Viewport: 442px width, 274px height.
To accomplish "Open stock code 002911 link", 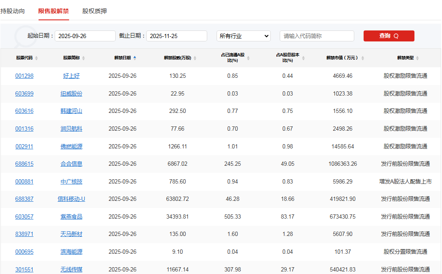I will [24, 147].
